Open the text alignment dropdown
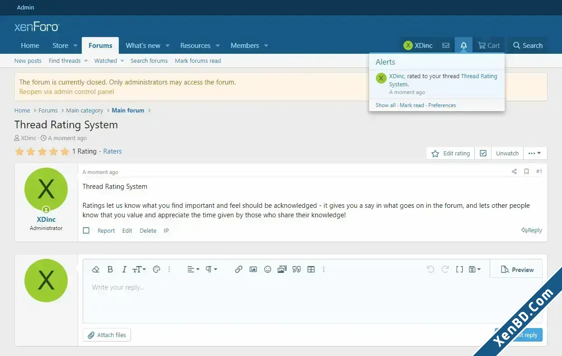Viewport: 562px width, 356px height. click(193, 269)
